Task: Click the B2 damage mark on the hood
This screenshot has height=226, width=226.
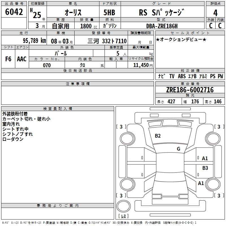Action: pyautogui.click(x=158, y=136)
